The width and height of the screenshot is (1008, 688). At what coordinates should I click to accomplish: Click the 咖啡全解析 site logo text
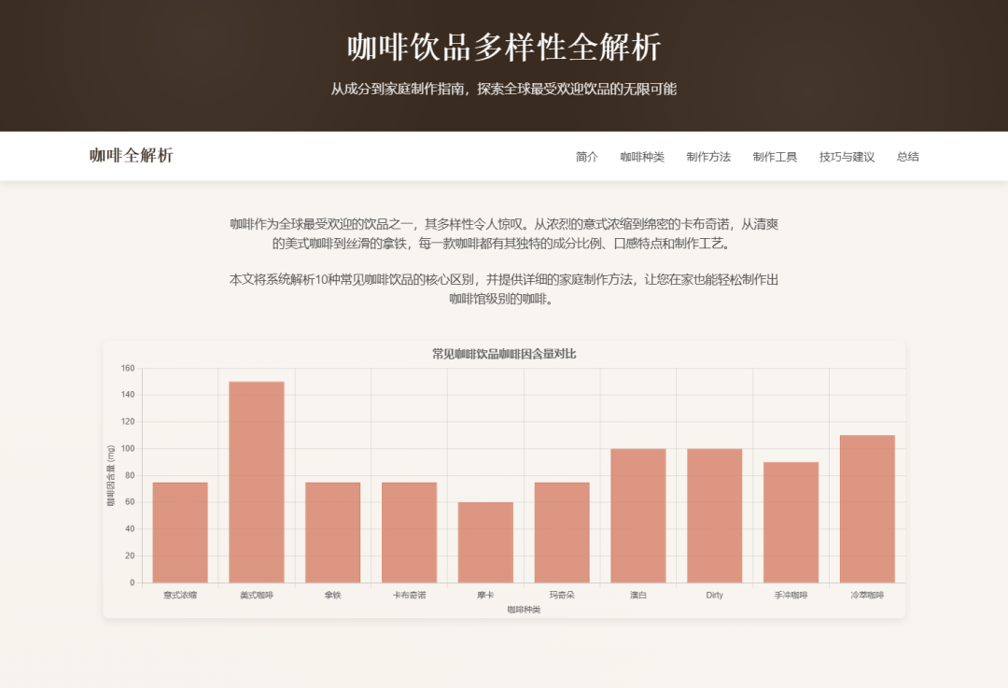(132, 156)
